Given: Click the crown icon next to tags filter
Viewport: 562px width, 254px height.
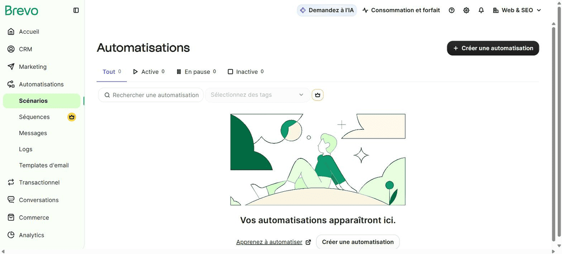Looking at the screenshot, I should point(318,95).
